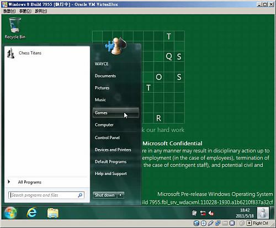This screenshot has height=228, width=276.
Task: Open Internet Explorer from taskbar
Action: [32, 213]
